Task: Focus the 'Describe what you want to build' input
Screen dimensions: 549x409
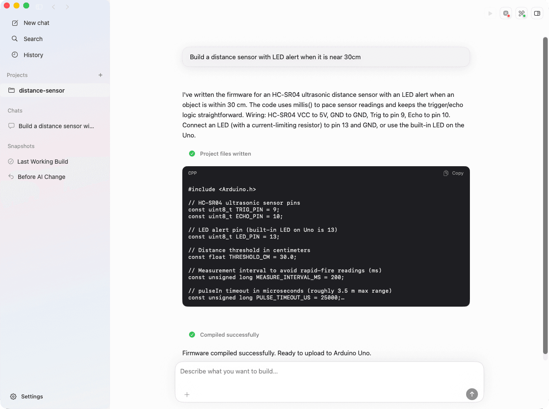Action: click(x=329, y=371)
